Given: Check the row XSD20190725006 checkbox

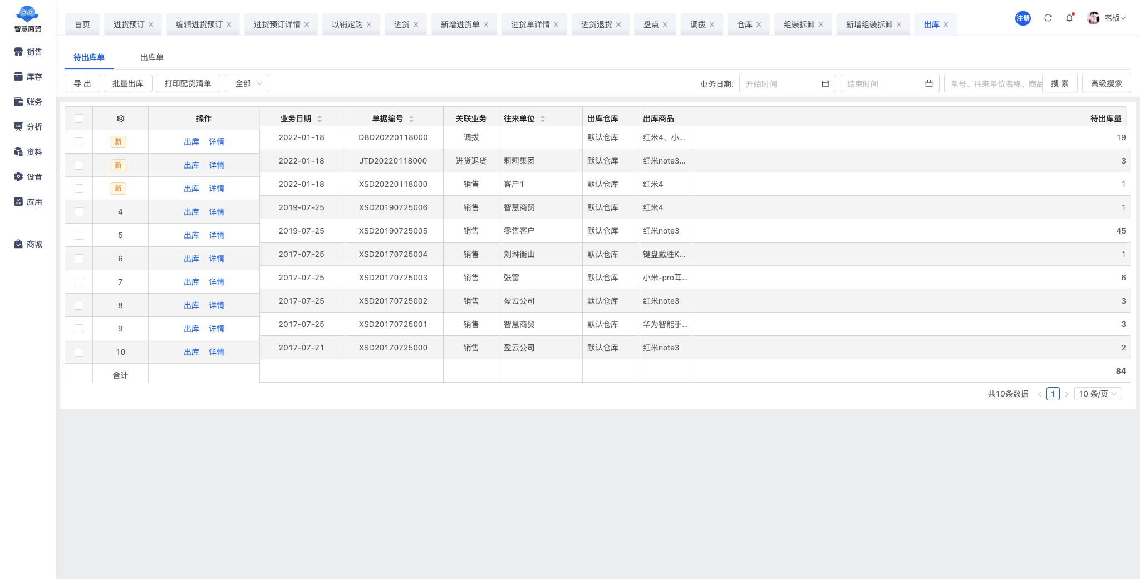Looking at the screenshot, I should (x=79, y=212).
